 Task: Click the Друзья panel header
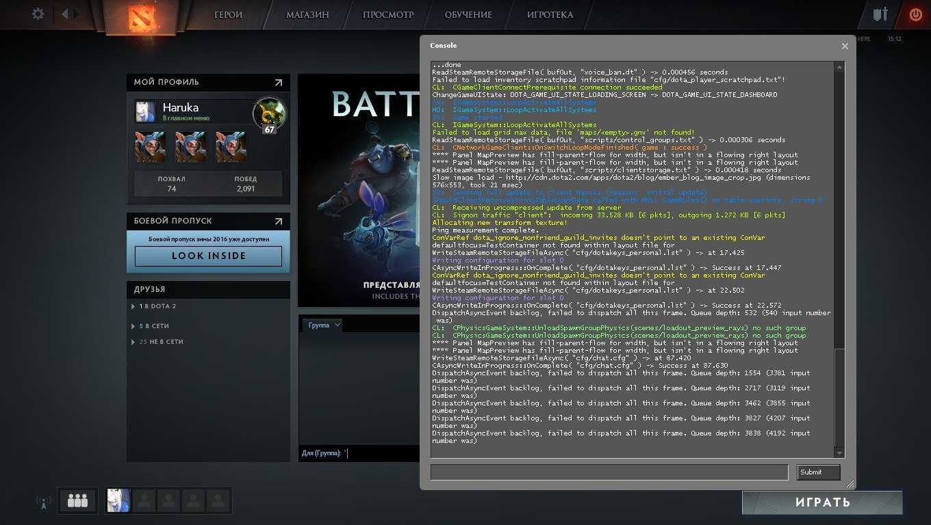pos(208,290)
